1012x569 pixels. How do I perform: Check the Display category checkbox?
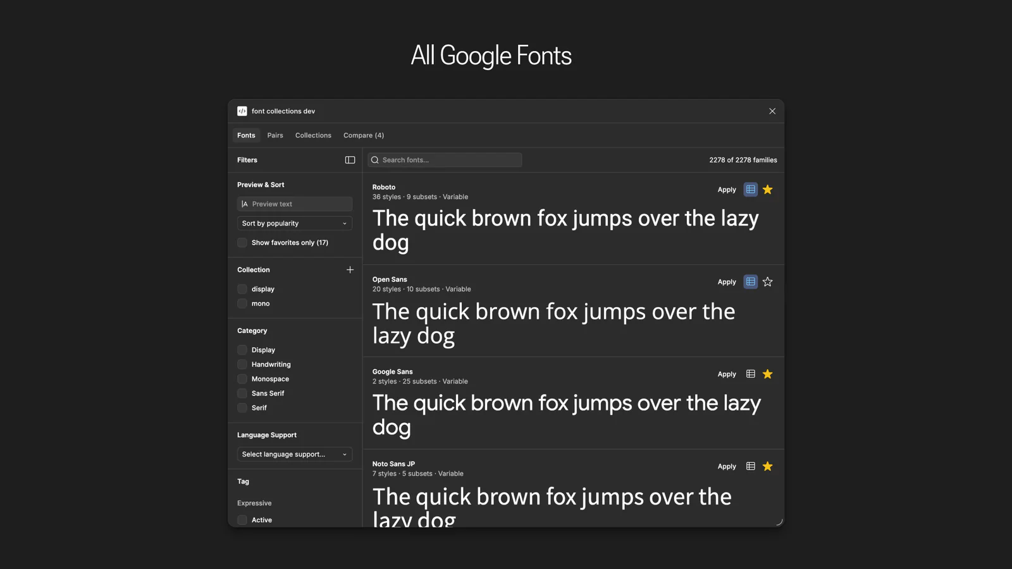[242, 350]
